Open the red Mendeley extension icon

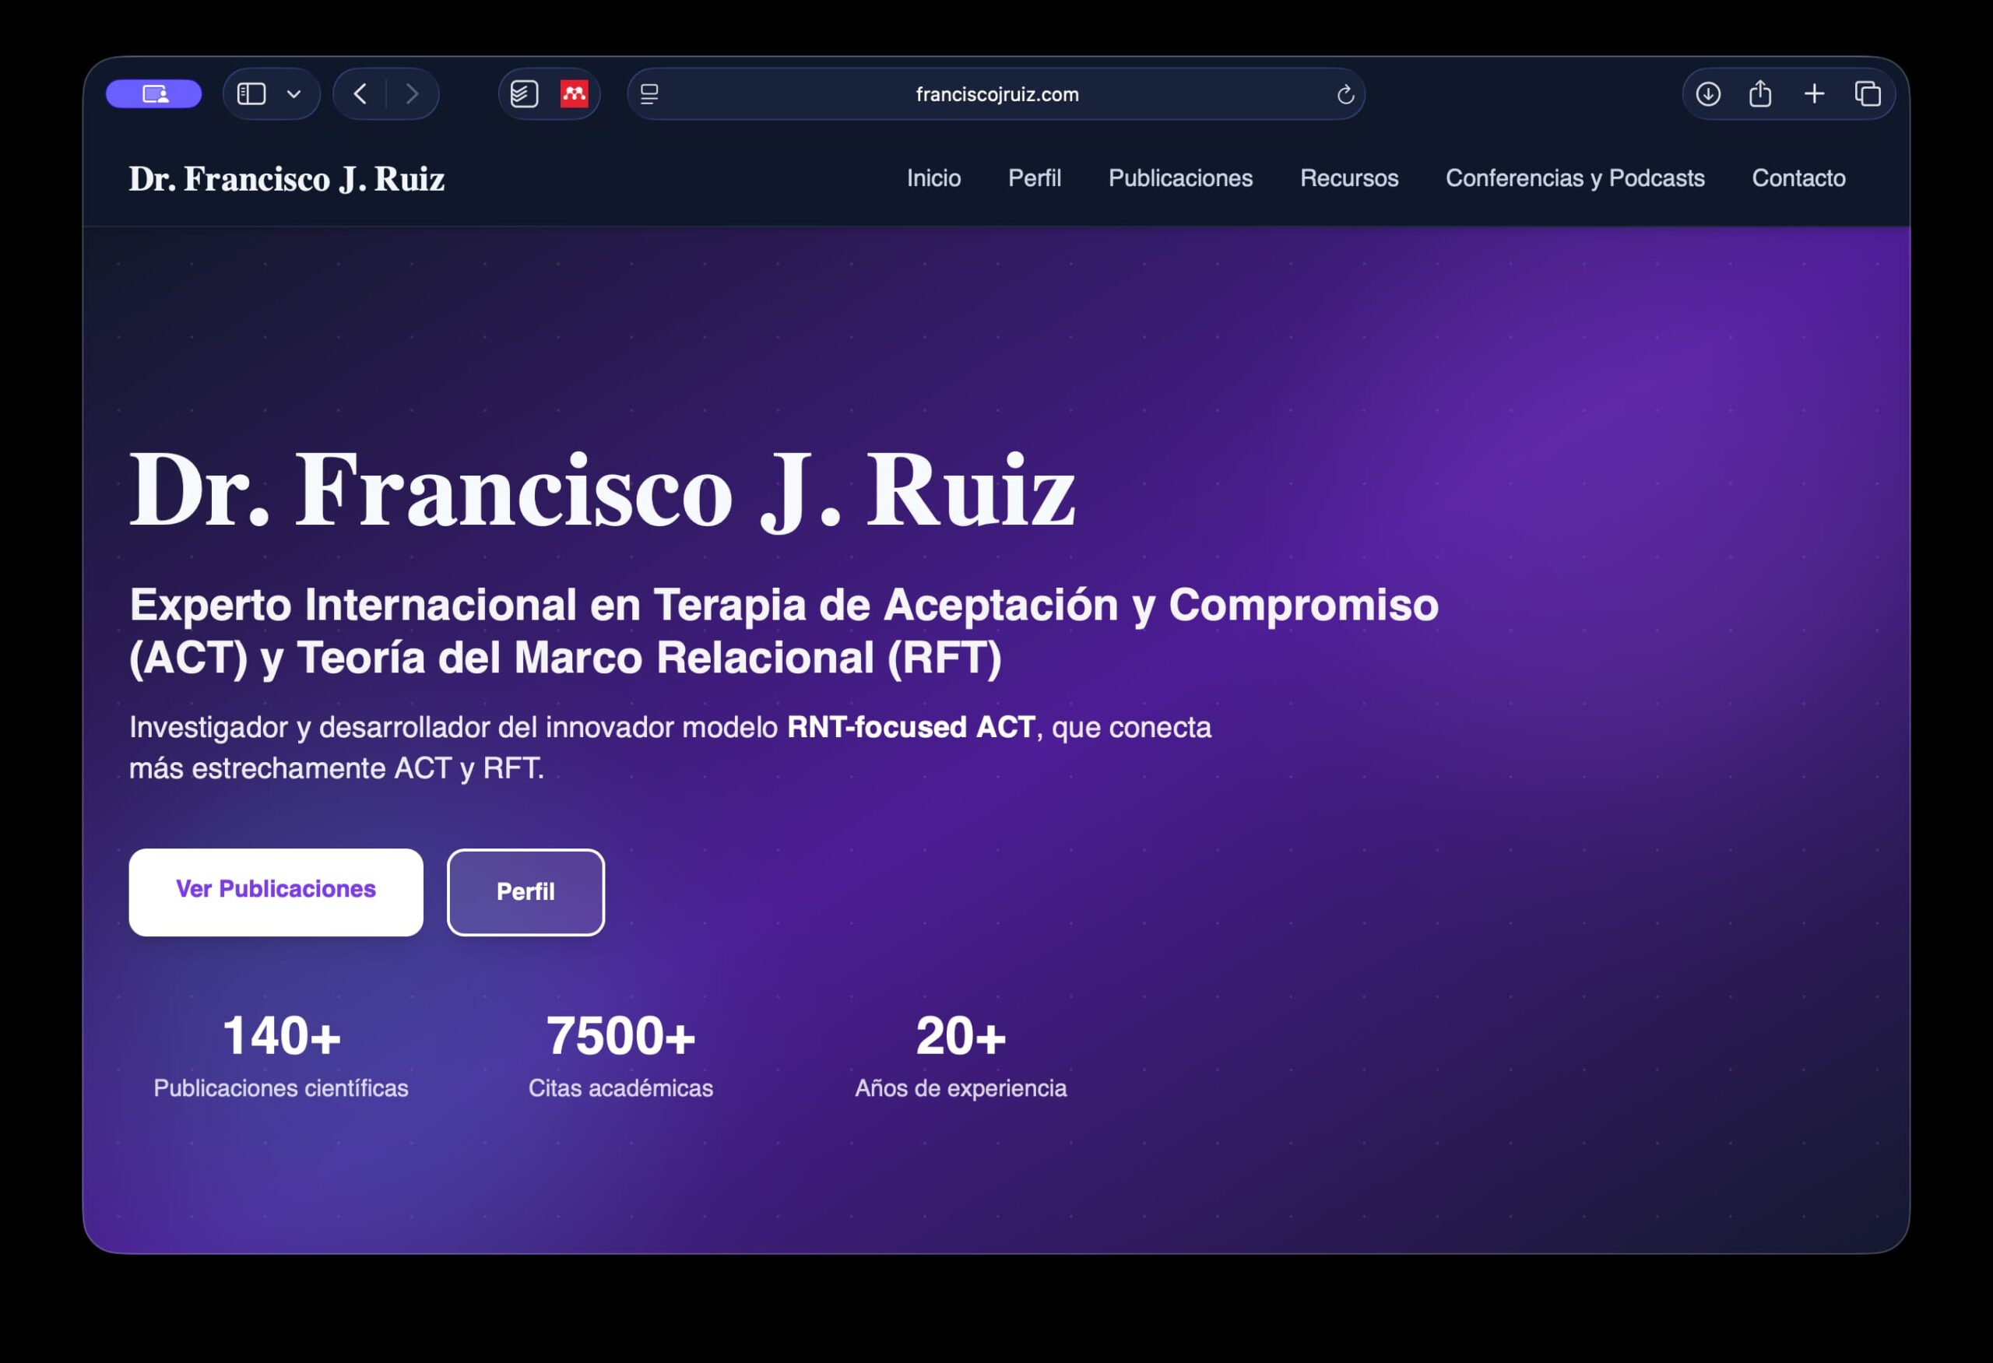point(574,93)
